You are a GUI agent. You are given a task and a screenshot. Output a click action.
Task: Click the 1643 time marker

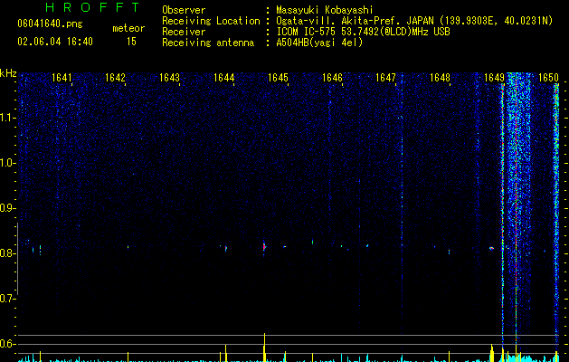(x=169, y=78)
